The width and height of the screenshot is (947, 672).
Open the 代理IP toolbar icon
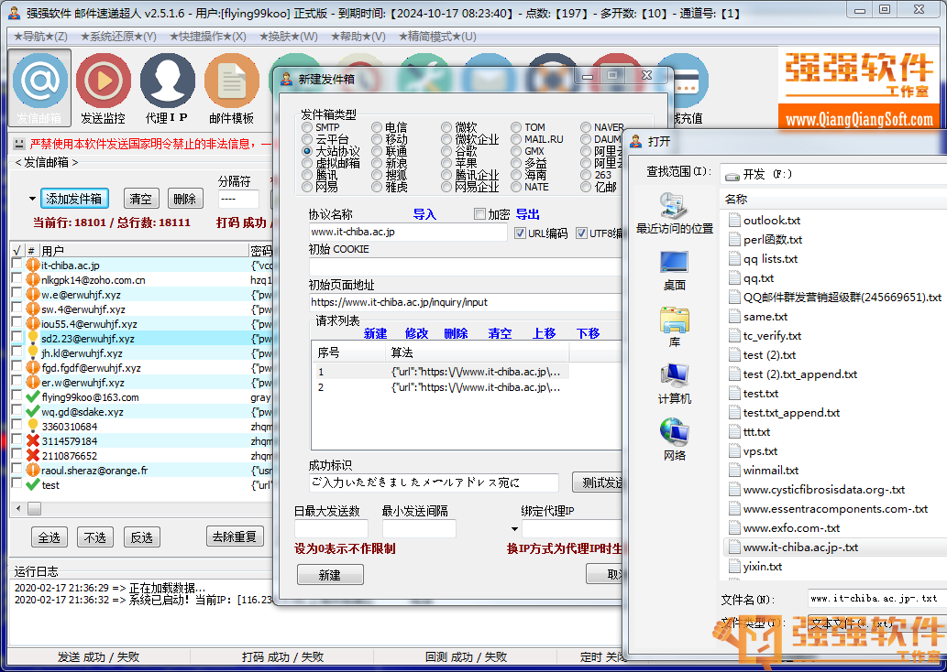tap(167, 88)
